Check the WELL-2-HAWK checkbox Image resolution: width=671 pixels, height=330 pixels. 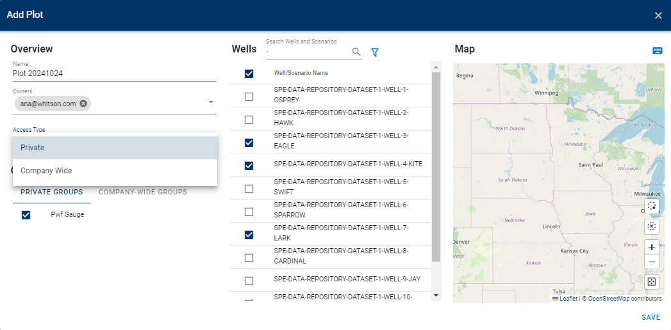point(249,120)
